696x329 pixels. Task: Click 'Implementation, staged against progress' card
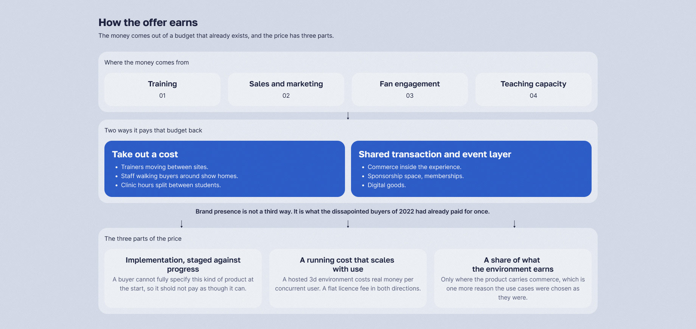click(183, 278)
